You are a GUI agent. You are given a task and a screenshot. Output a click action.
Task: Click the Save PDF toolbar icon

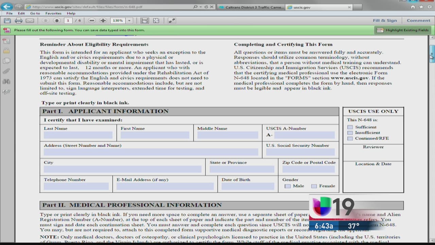click(7, 21)
